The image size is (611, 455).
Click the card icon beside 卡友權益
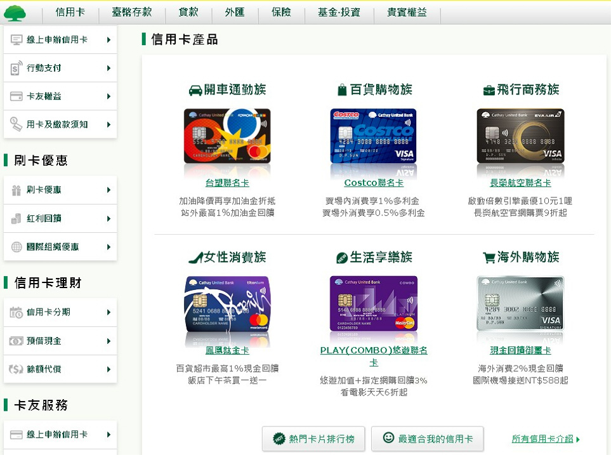(16, 96)
